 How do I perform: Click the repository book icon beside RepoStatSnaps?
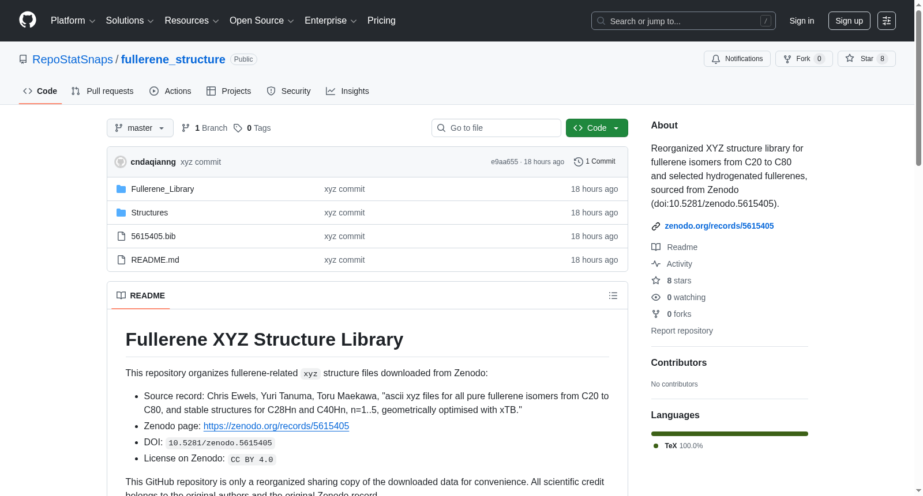point(23,59)
